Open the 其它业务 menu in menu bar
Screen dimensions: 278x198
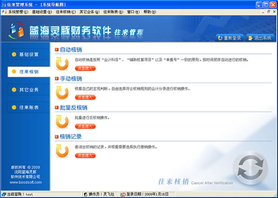[89, 12]
